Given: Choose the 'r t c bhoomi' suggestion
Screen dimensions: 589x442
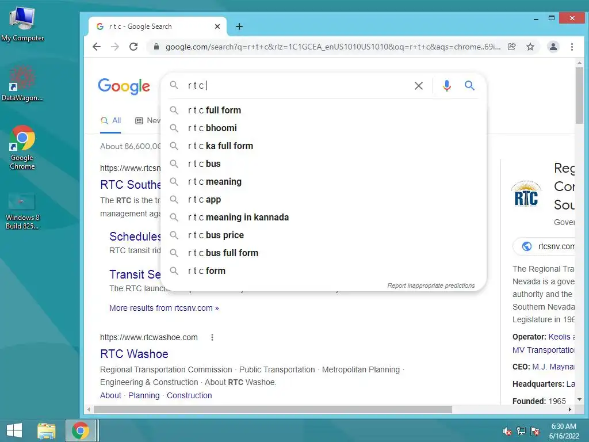Looking at the screenshot, I should point(323,128).
